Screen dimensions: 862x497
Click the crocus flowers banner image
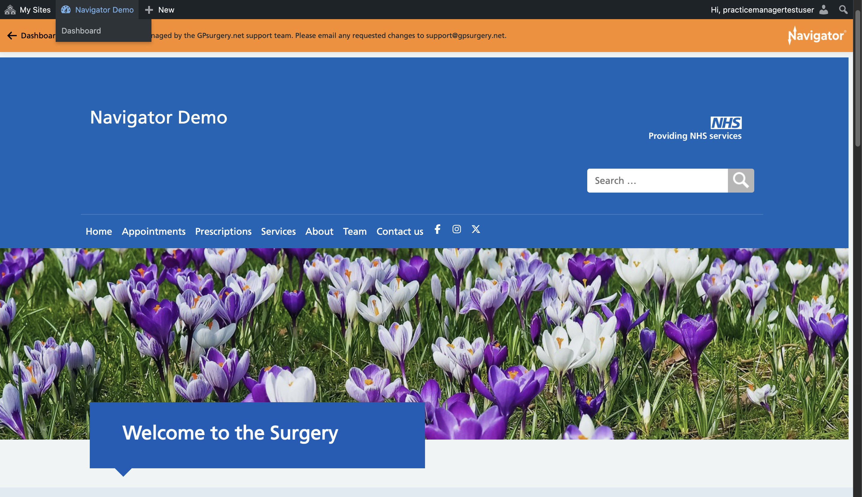pos(424,343)
